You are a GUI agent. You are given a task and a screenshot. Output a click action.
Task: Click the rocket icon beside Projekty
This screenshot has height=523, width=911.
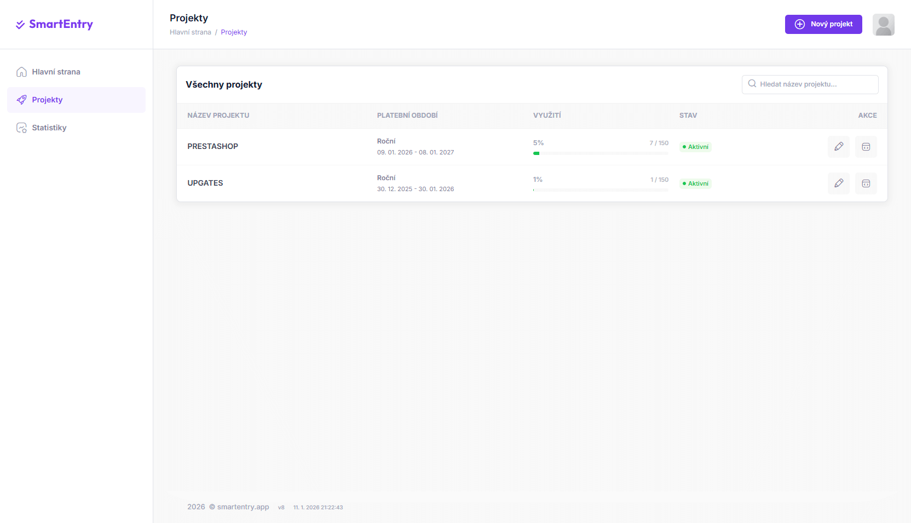pyautogui.click(x=21, y=100)
